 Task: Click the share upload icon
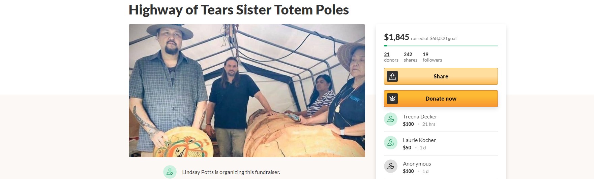point(392,76)
